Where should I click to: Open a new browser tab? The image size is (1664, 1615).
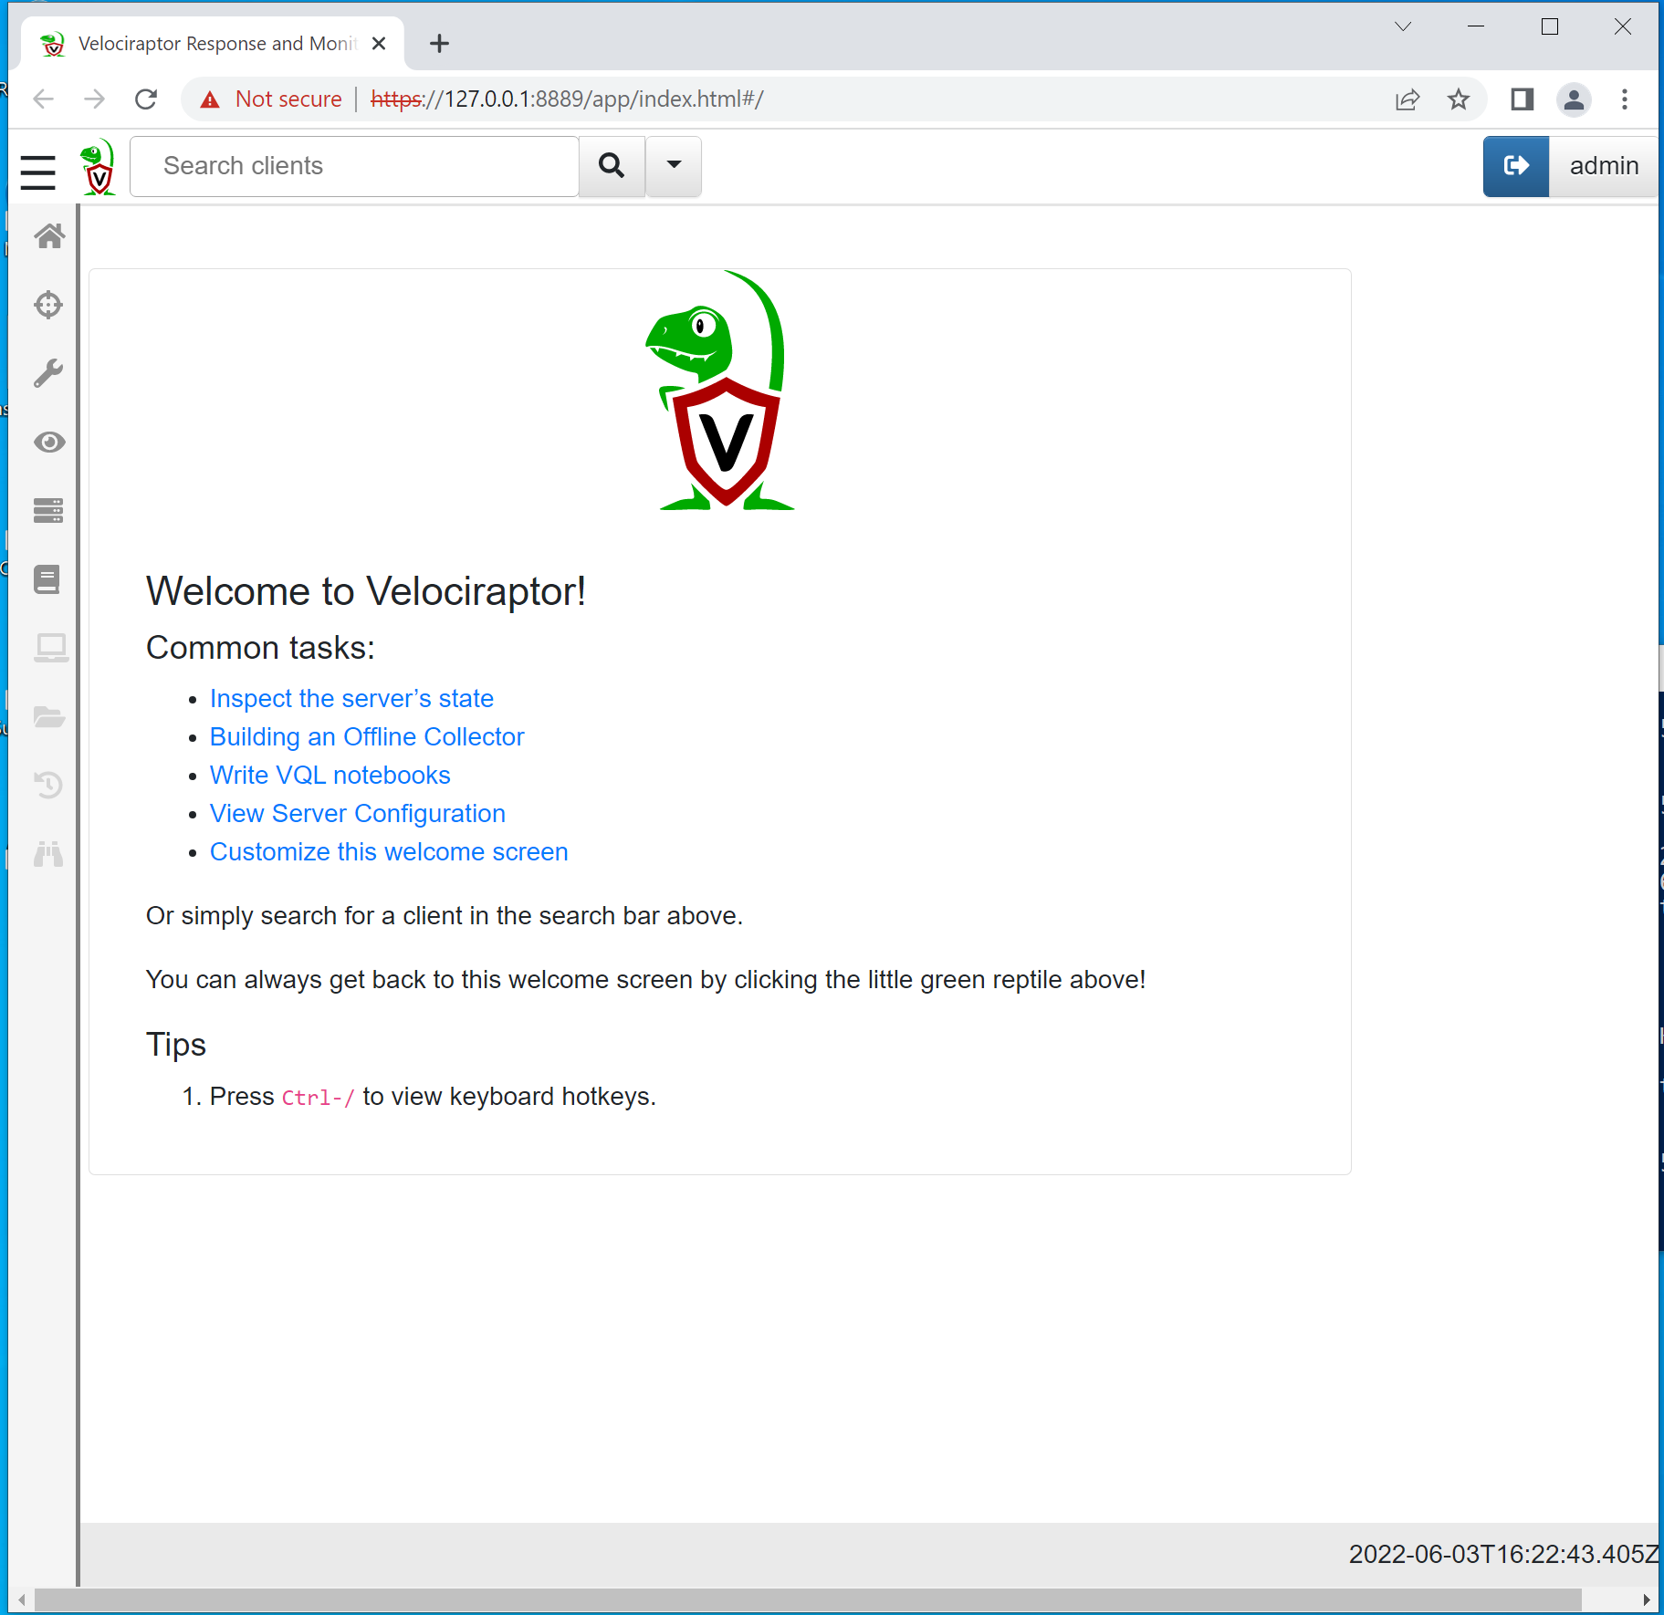pyautogui.click(x=439, y=43)
